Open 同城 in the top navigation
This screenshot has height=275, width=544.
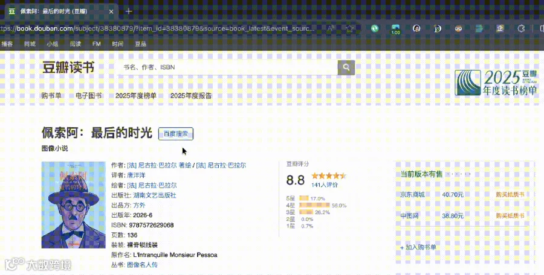coord(30,43)
